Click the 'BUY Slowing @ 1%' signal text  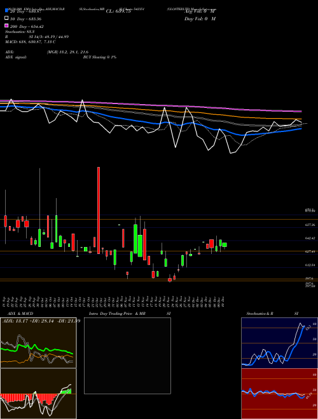tap(100, 57)
